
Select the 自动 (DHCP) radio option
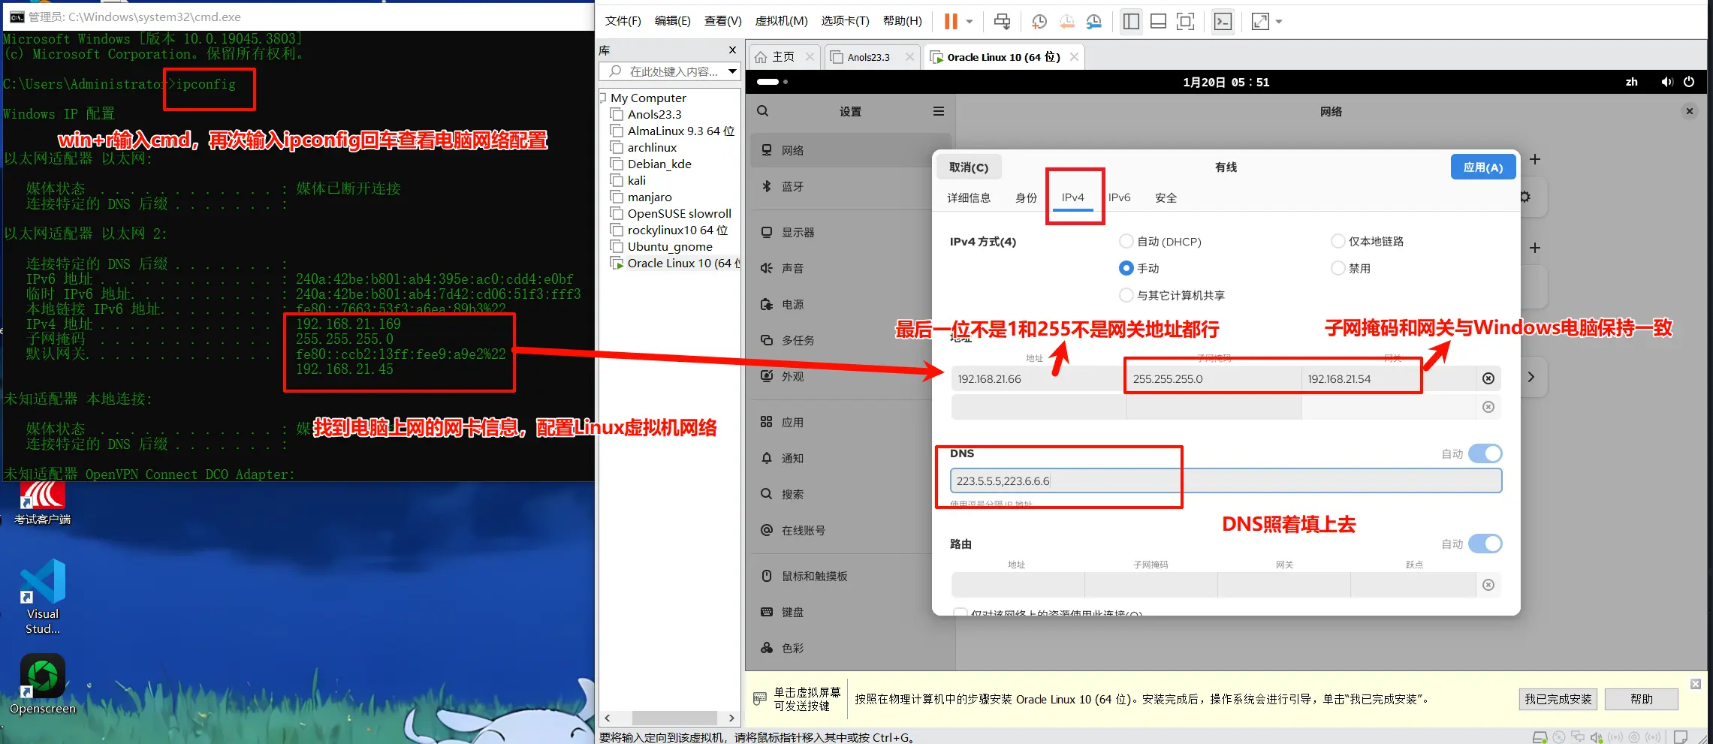(x=1126, y=241)
